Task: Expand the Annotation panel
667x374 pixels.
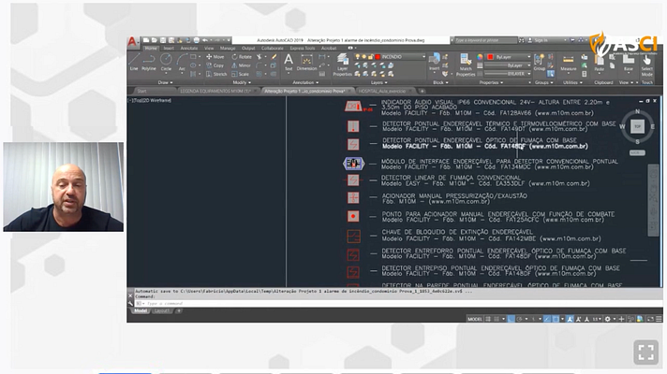Action: coord(305,82)
